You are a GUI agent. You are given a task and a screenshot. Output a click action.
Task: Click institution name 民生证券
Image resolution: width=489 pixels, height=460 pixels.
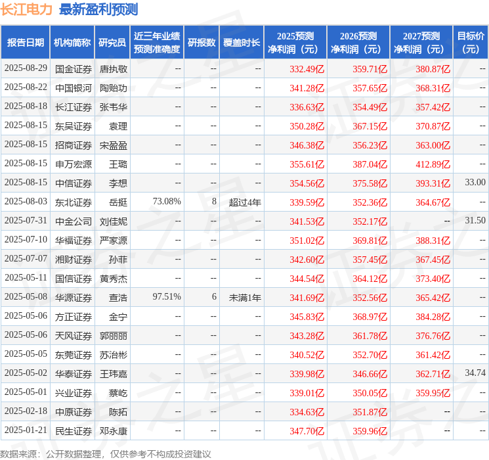click(74, 431)
